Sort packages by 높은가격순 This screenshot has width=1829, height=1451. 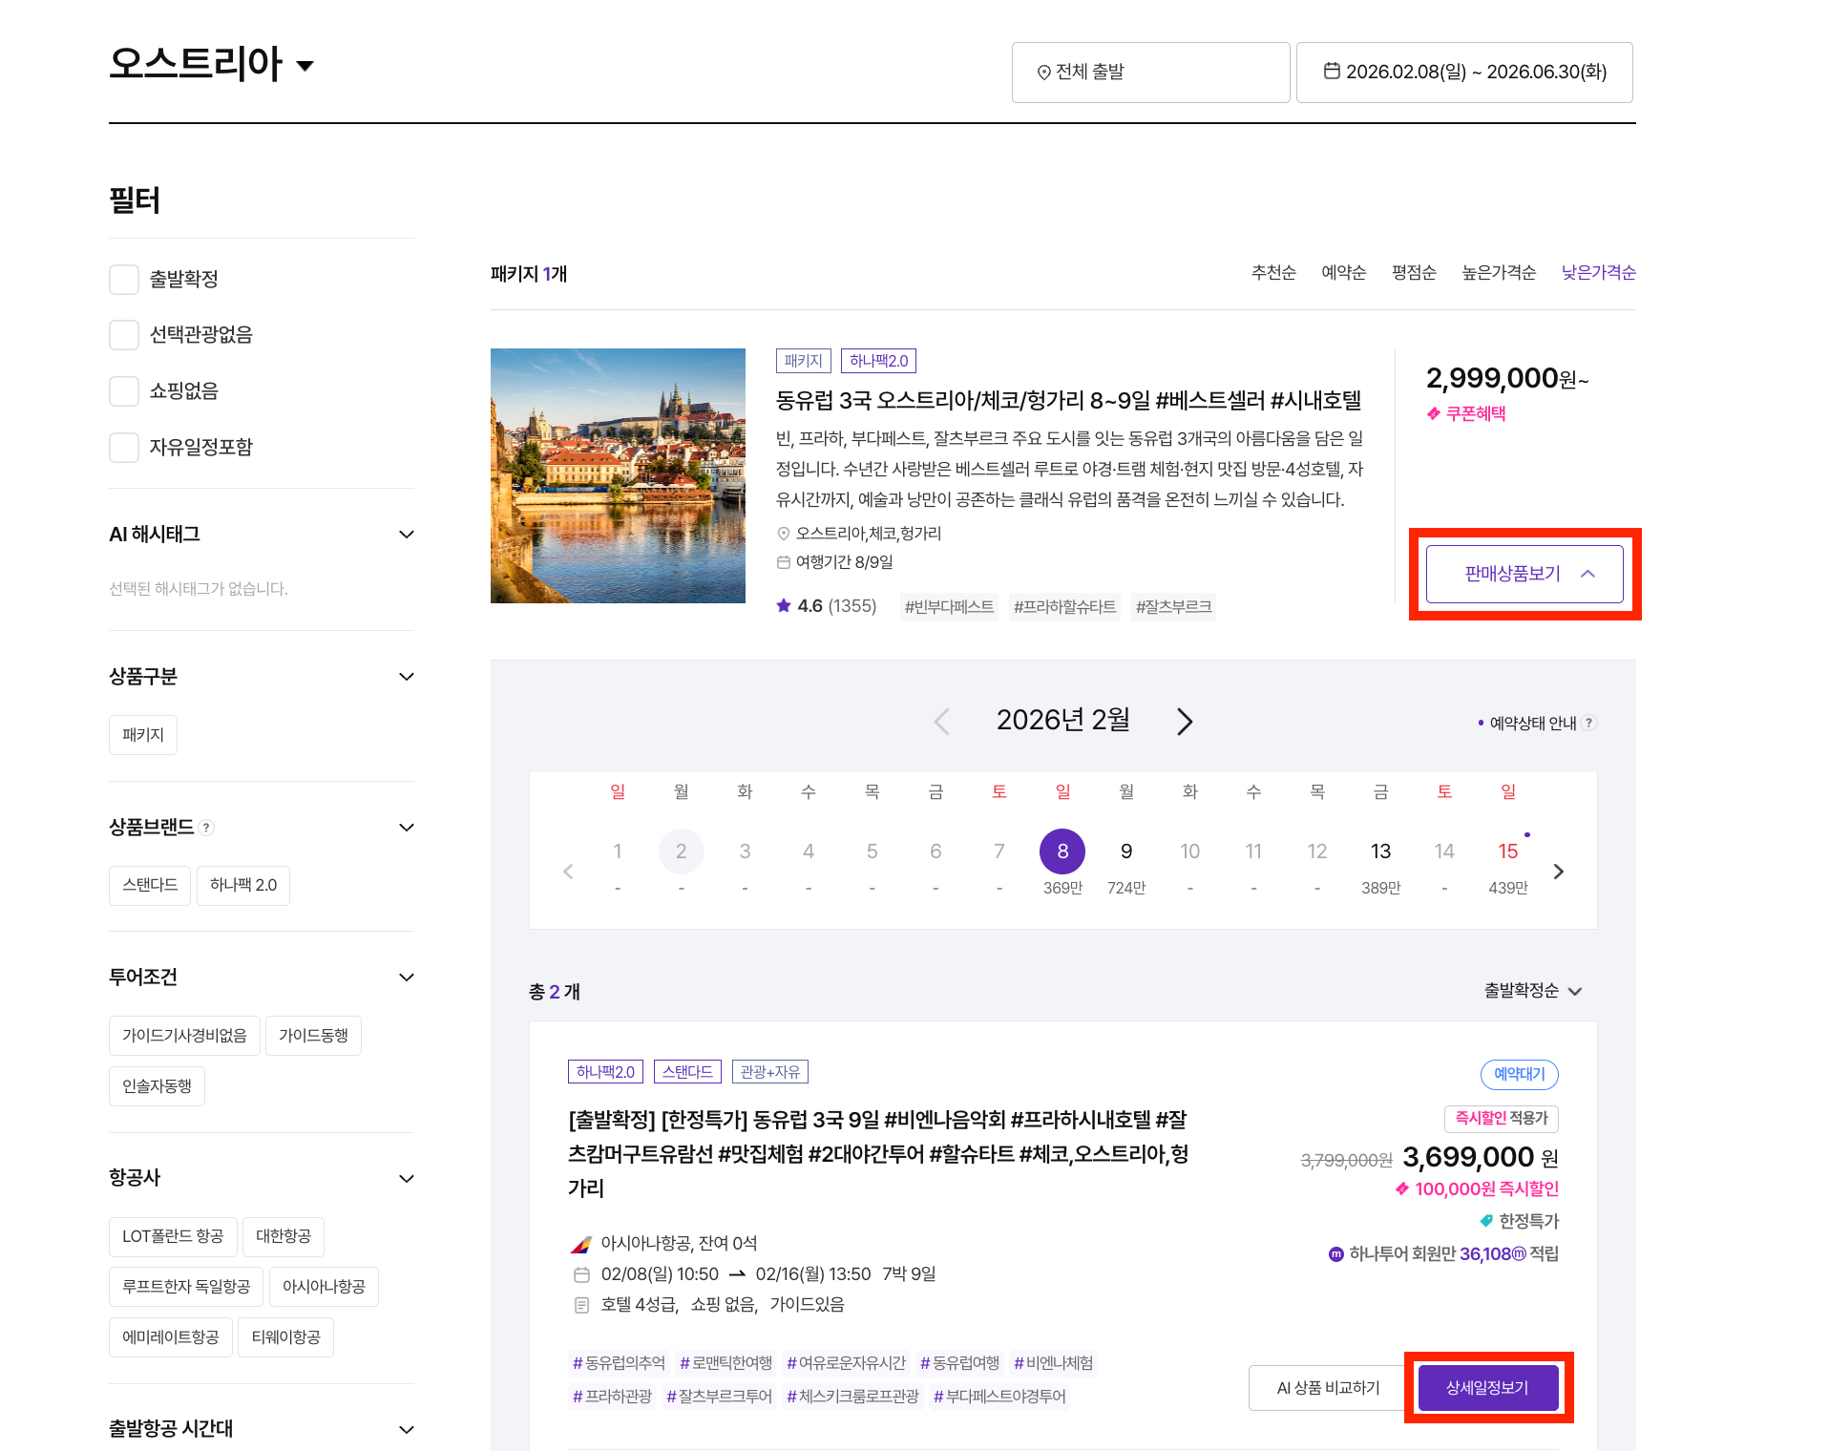tap(1498, 273)
